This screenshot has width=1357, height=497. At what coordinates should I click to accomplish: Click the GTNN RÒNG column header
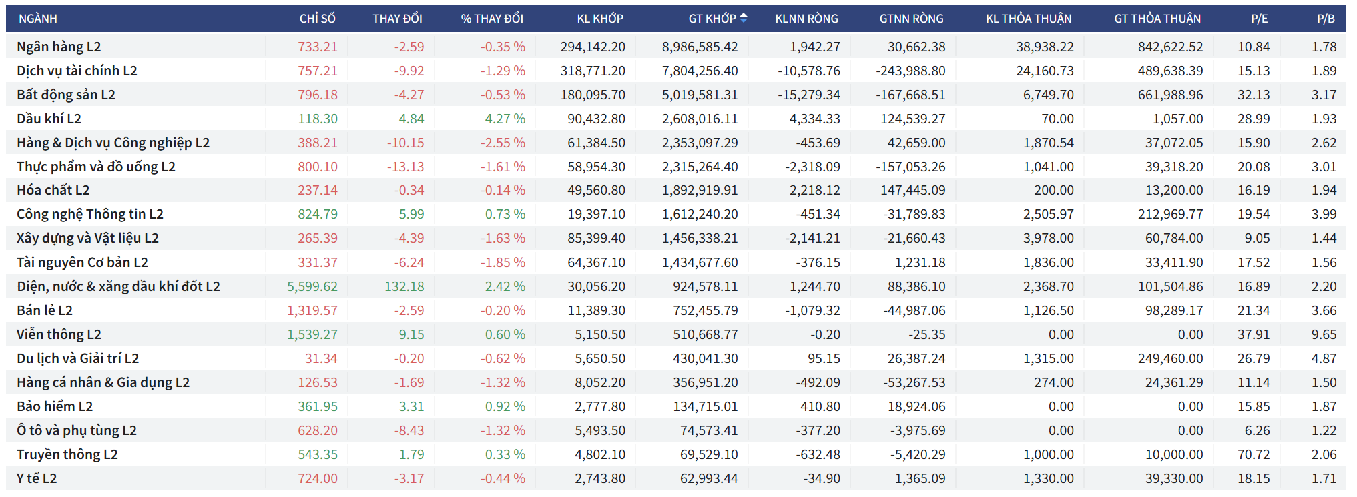point(911,19)
